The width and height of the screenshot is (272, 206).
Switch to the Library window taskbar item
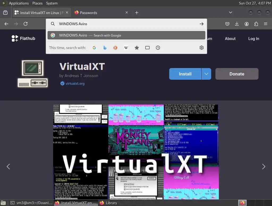109,203
